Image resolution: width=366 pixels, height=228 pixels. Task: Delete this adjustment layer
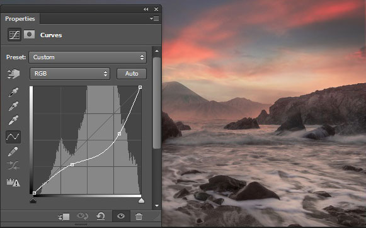[x=139, y=216]
